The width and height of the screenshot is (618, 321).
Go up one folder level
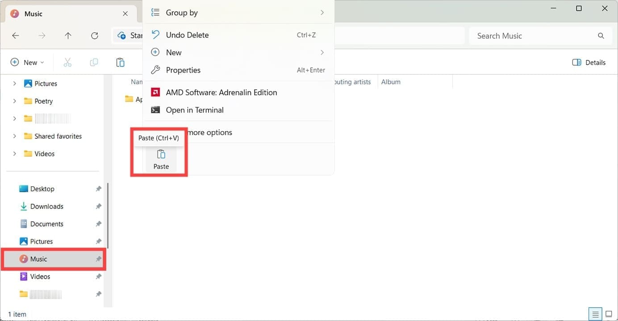click(x=68, y=36)
